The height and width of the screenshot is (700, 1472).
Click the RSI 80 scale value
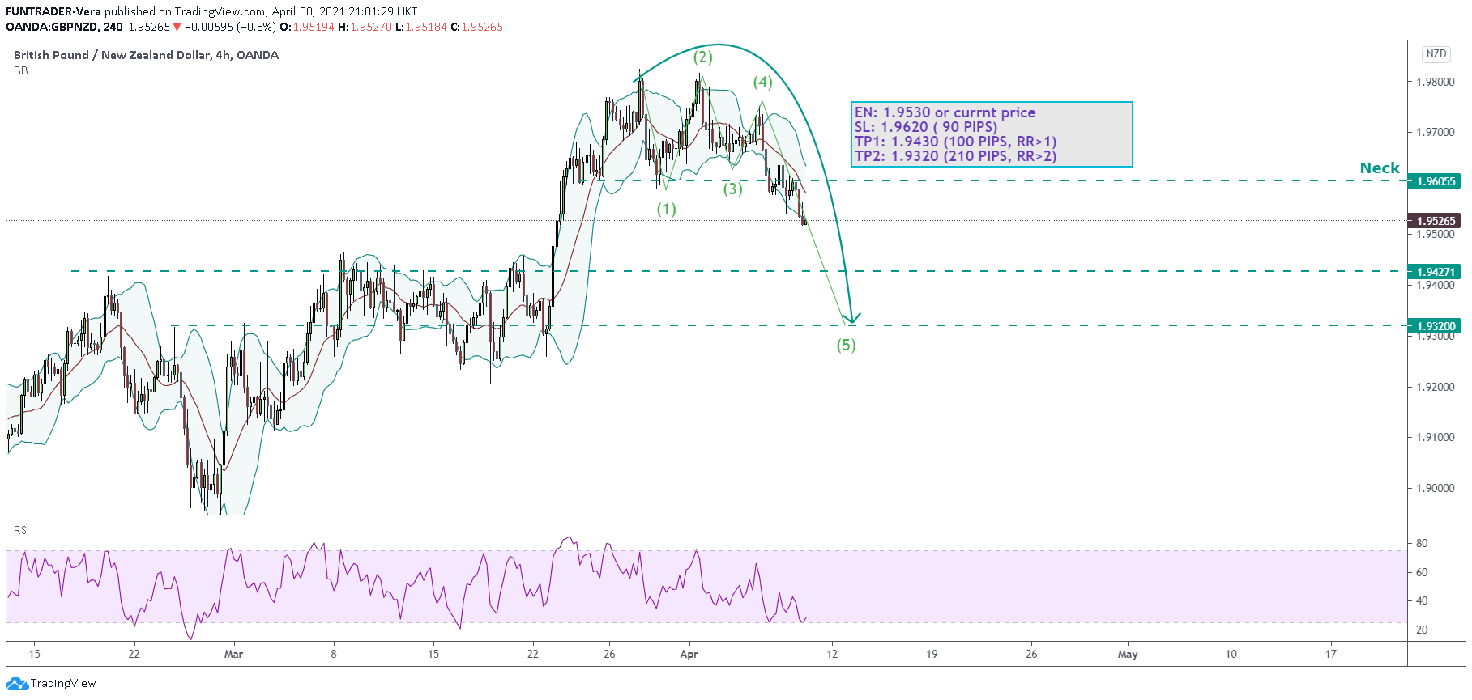pos(1422,544)
